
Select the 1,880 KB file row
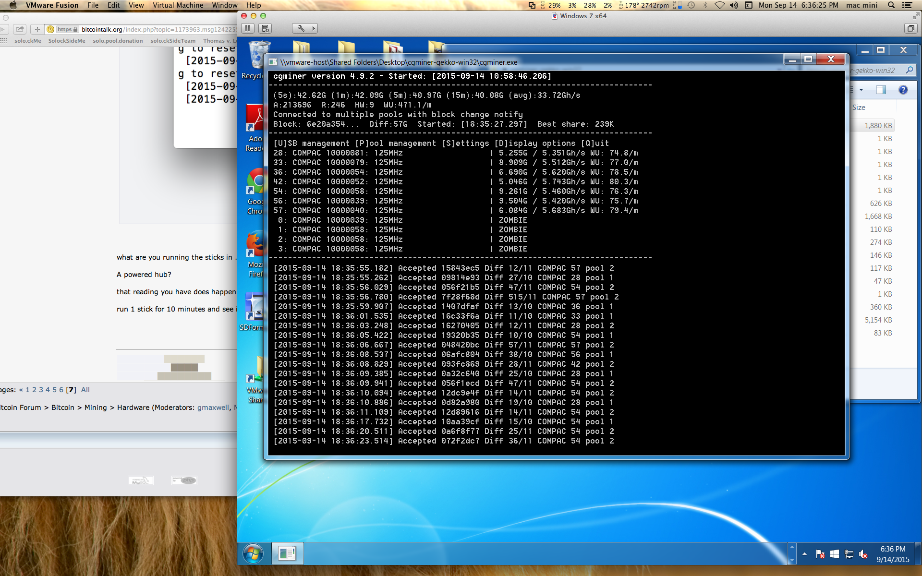872,126
